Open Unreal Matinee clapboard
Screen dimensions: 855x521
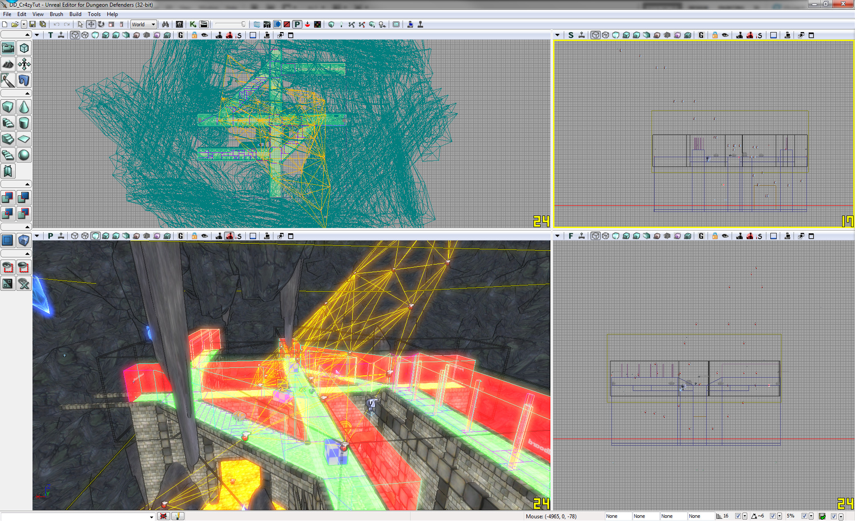(x=204, y=24)
